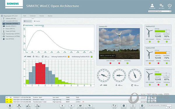Screen dimensions: 175x109
Task: Click the Previous hierarchy navigation icon
Action: coord(28,106)
